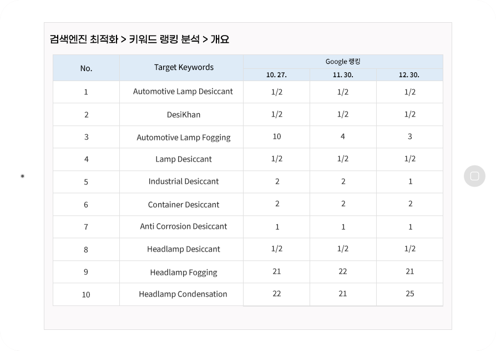Click the 'Lamp Desiccant' keyword in row 4

[x=184, y=159]
